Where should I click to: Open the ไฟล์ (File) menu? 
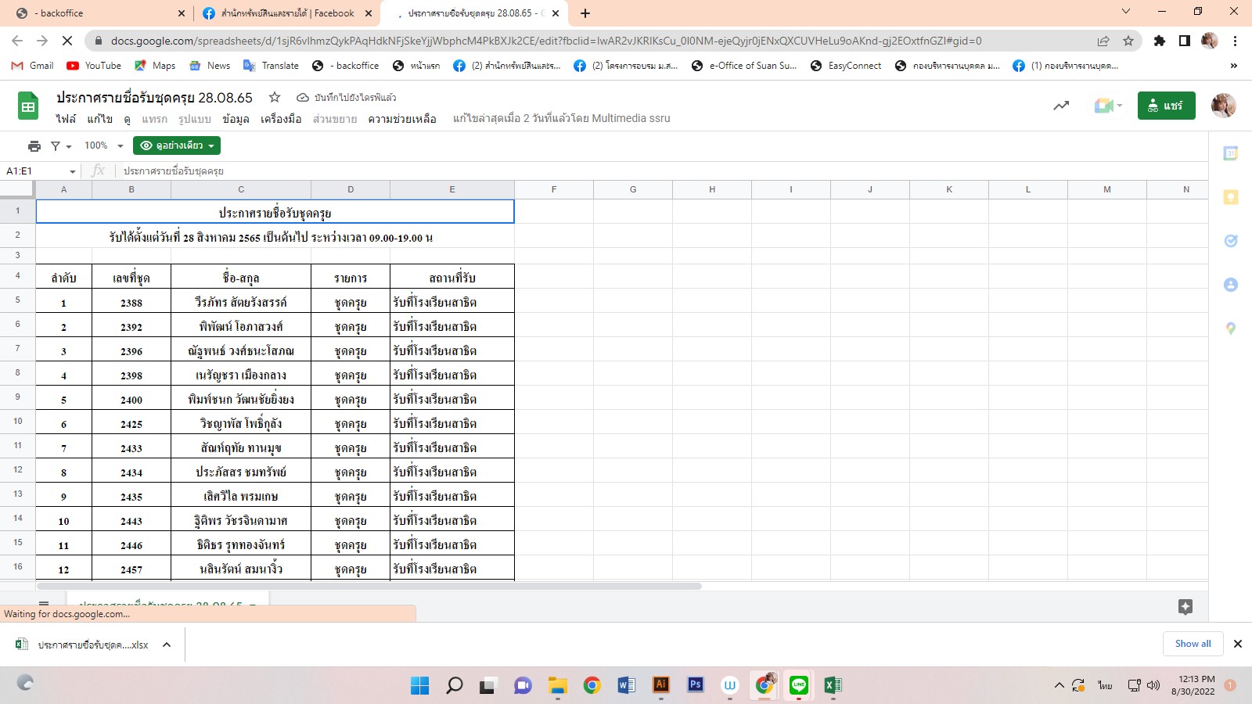66,119
